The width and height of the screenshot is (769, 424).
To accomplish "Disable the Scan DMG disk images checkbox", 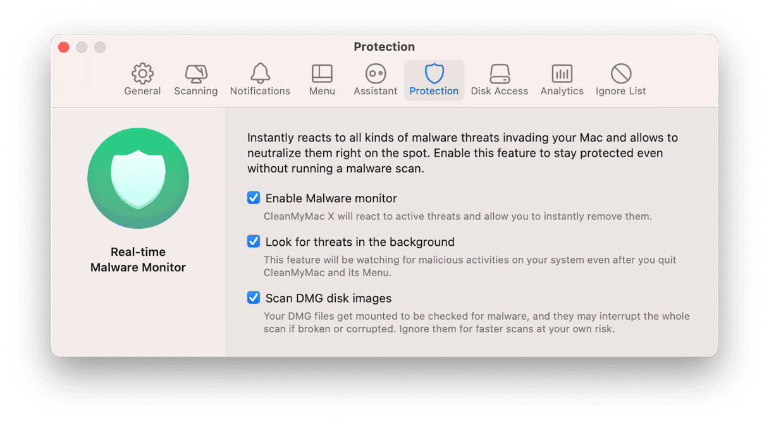I will (x=254, y=298).
